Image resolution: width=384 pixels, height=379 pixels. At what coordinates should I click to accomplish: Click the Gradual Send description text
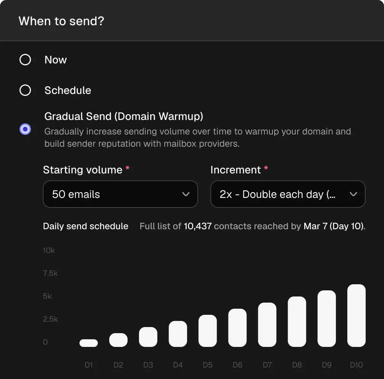[197, 138]
